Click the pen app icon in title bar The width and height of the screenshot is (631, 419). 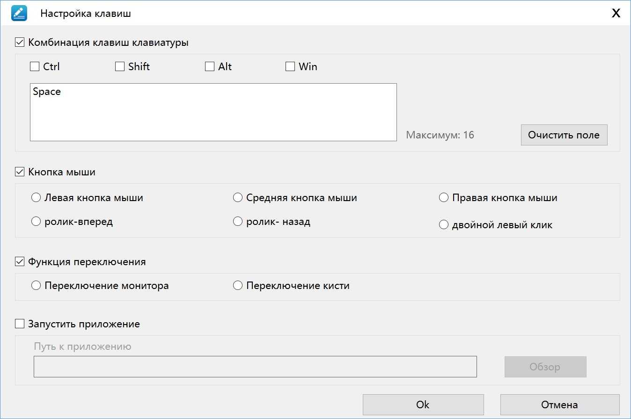pos(19,13)
